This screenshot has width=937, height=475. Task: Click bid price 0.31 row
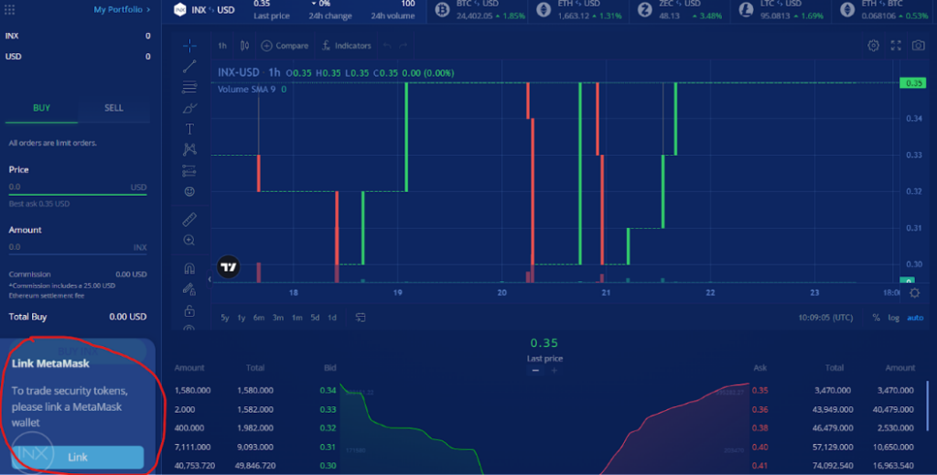[x=255, y=447]
